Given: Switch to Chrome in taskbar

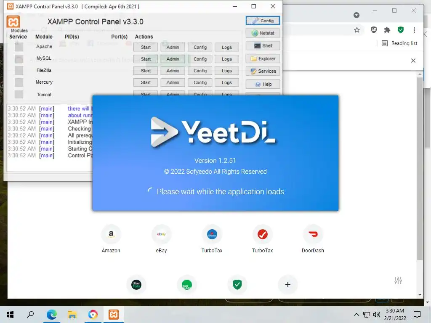Looking at the screenshot, I should tap(93, 315).
